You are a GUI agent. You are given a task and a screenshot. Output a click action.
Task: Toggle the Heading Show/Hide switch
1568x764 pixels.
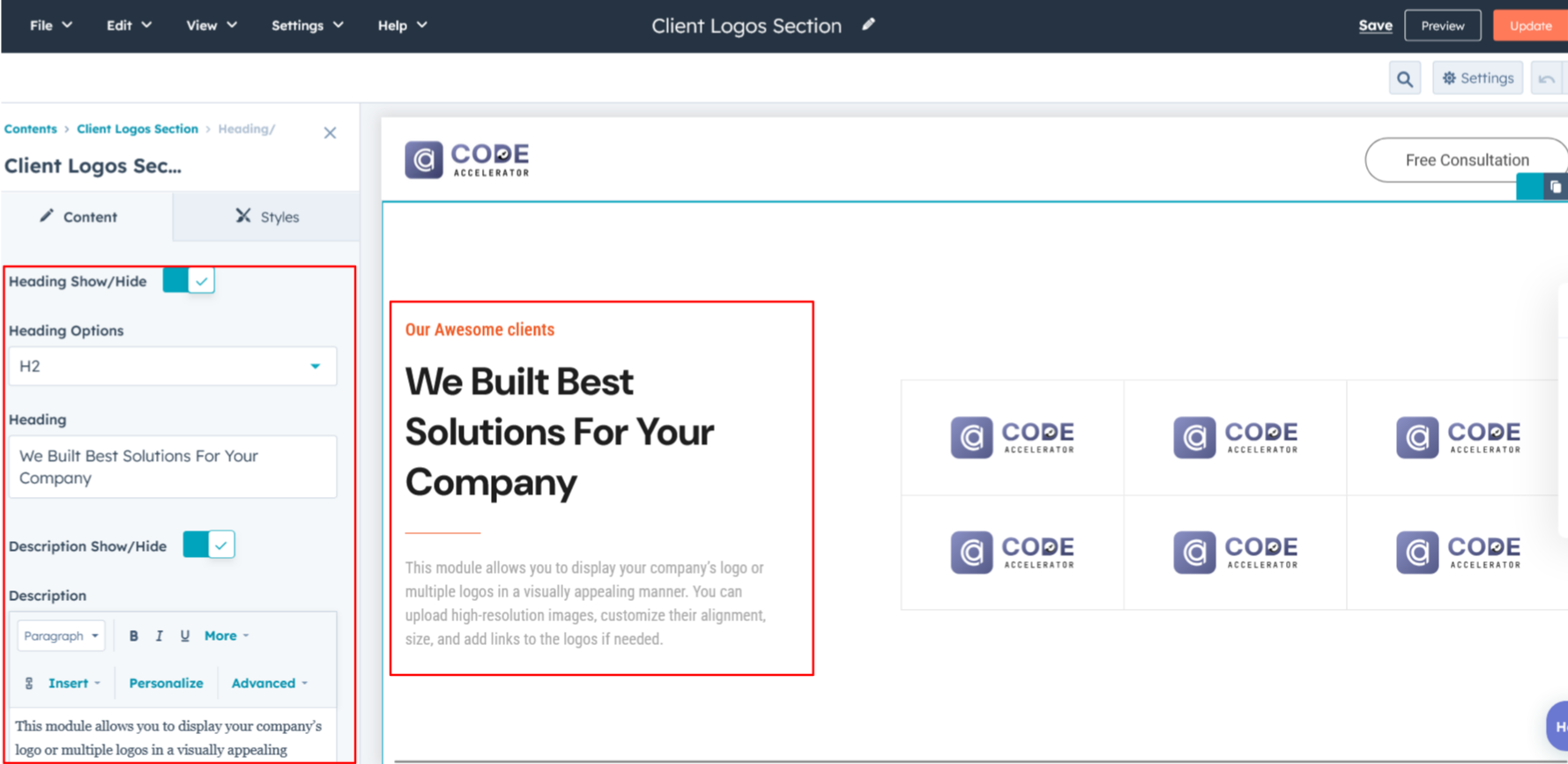pyautogui.click(x=189, y=281)
